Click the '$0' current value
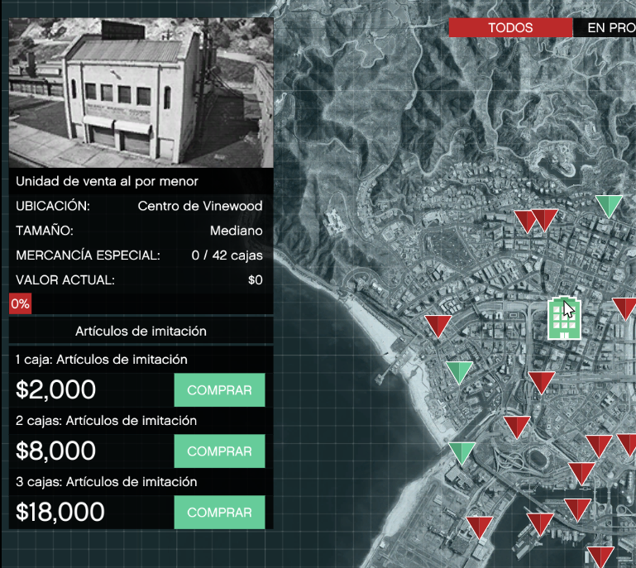This screenshot has height=568, width=636. click(255, 280)
